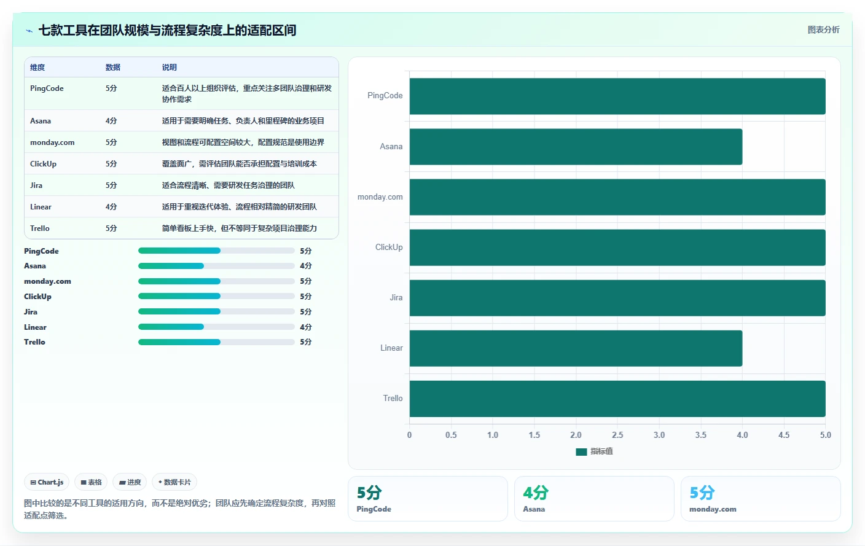Click the Asana progress bar
The height and width of the screenshot is (546, 865).
click(216, 266)
